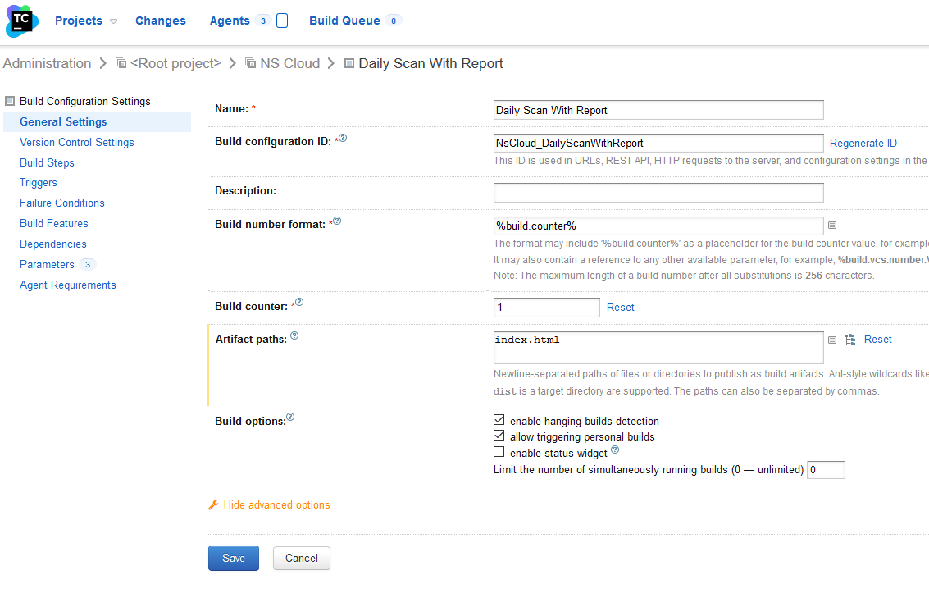Open artifact paths file tree browser icon
This screenshot has width=929, height=598.
tap(850, 340)
